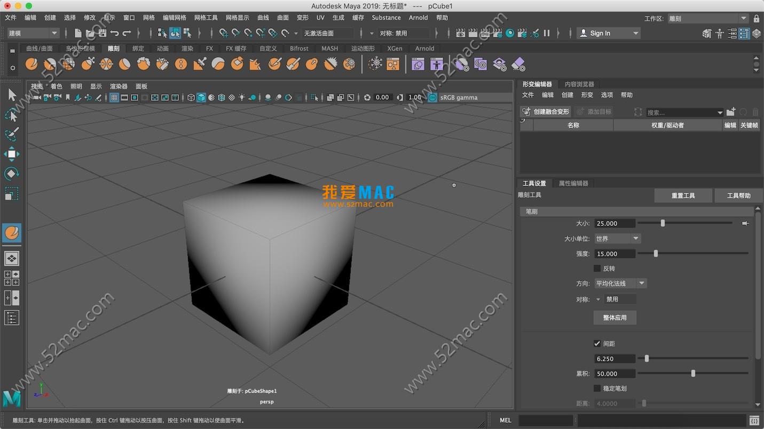
Task: Open the 方向 平均化法线 dropdown
Action: click(x=620, y=284)
